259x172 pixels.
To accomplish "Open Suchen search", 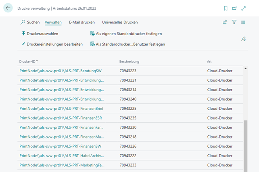I will click(x=30, y=22).
